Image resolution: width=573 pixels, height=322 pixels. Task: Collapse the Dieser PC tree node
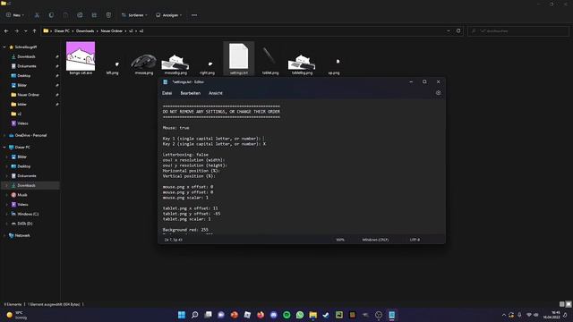[x=4, y=147]
